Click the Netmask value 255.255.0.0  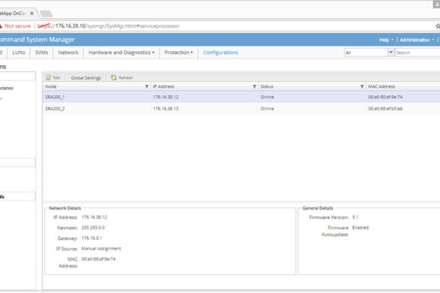pyautogui.click(x=93, y=228)
